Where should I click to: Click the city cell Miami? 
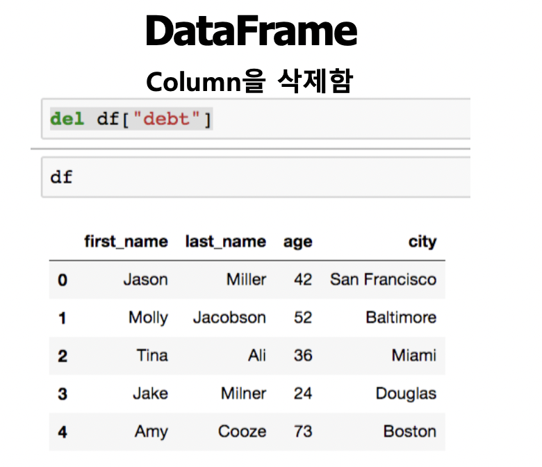[414, 355]
